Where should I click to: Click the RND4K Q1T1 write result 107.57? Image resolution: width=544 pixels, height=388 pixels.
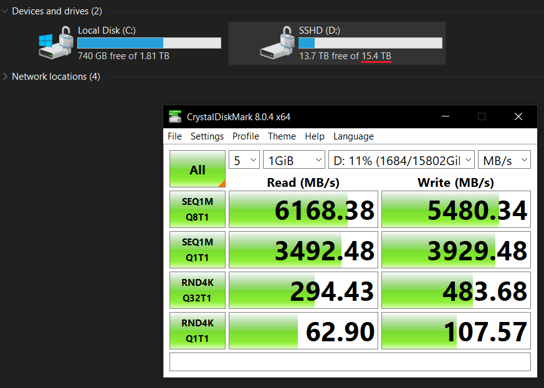456,331
